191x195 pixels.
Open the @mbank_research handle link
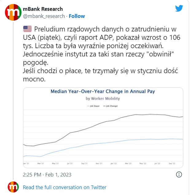click(x=44, y=16)
